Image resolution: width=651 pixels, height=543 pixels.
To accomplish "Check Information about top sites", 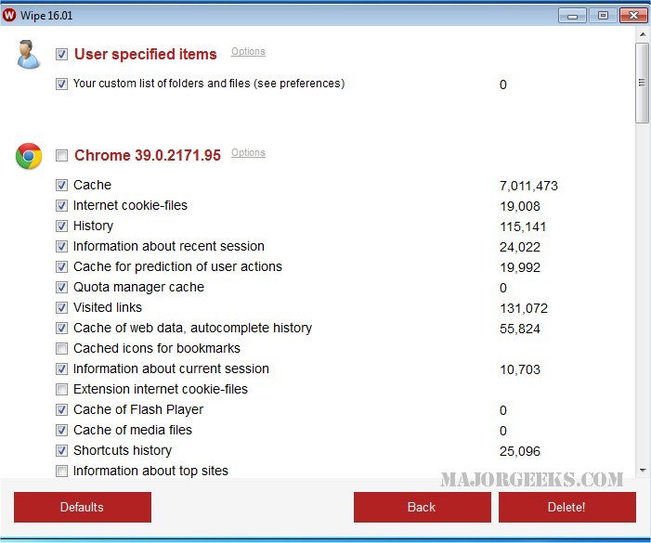I will (x=61, y=472).
